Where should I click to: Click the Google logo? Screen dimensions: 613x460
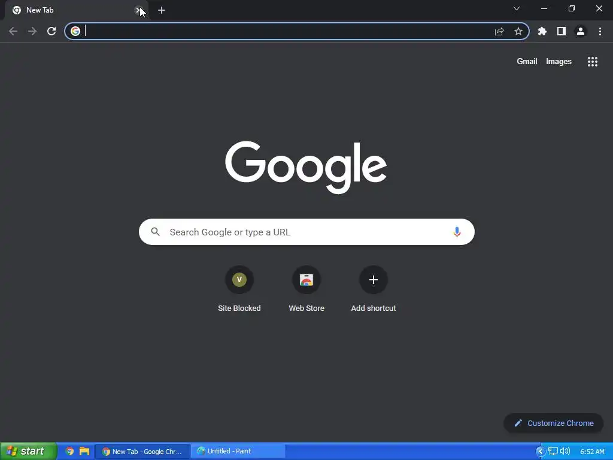coord(306,167)
